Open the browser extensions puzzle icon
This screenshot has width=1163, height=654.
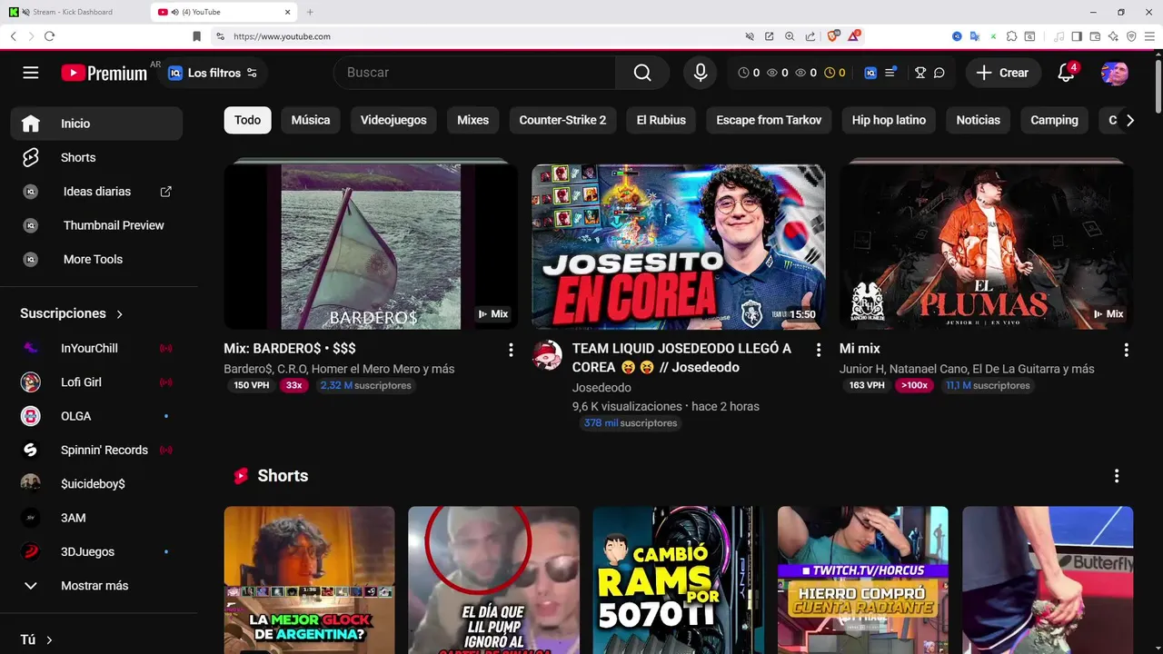[x=1011, y=36]
